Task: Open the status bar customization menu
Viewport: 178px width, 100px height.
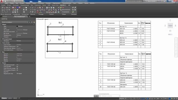Action: pos(177,99)
